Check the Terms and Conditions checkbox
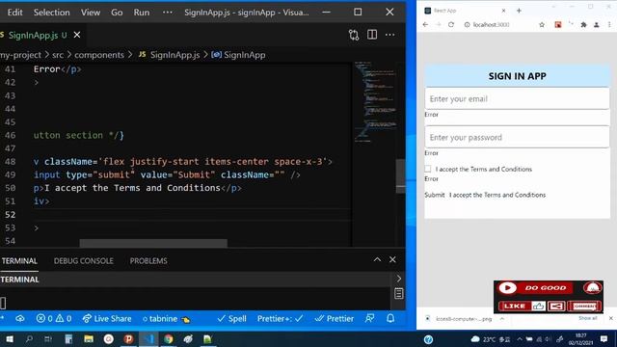 [x=428, y=169]
